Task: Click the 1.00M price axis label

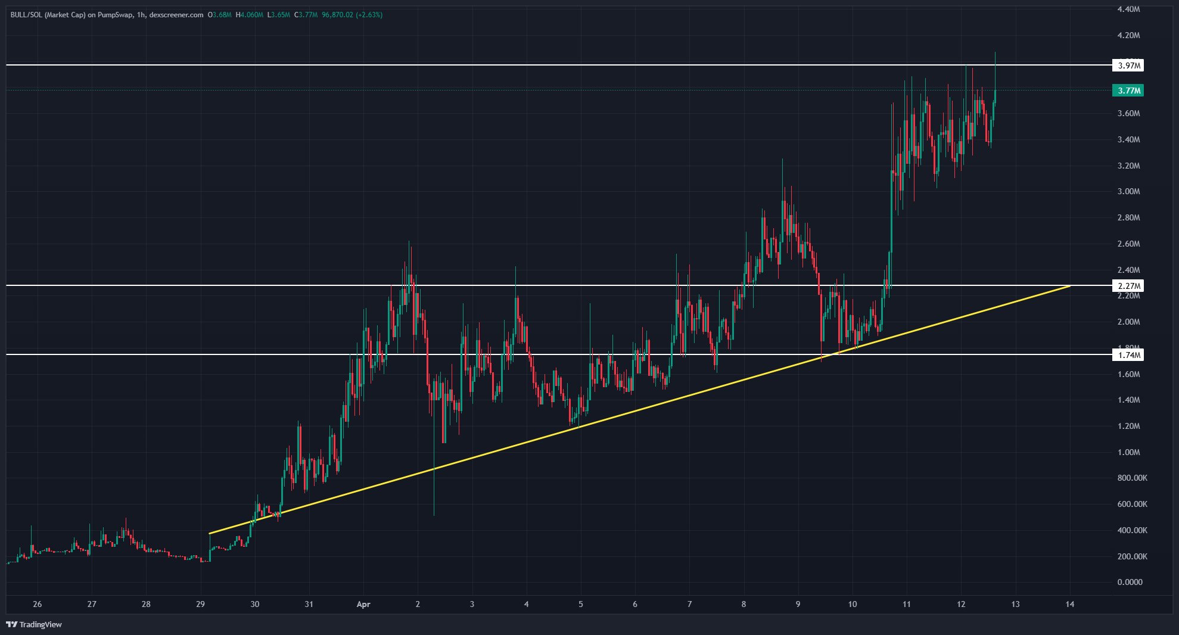Action: 1128,452
